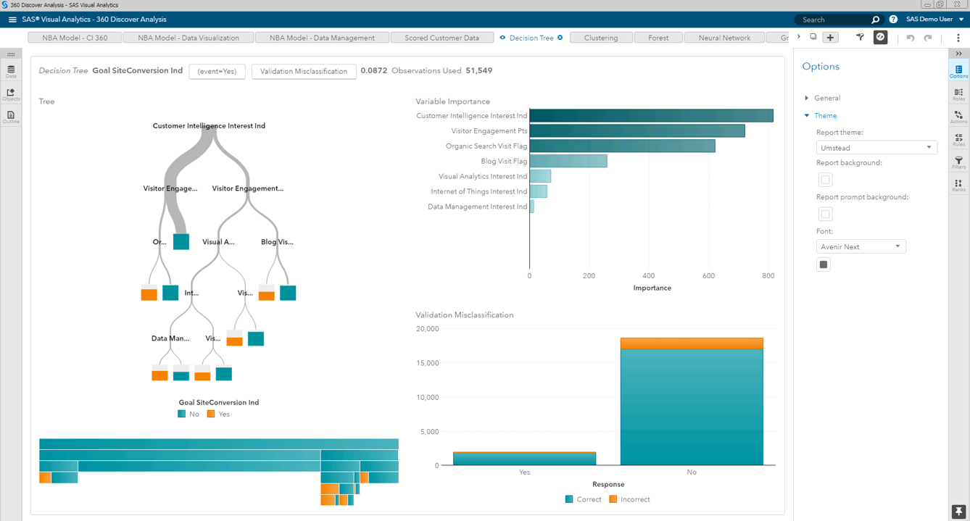
Task: Expand the General options section
Action: (x=826, y=98)
